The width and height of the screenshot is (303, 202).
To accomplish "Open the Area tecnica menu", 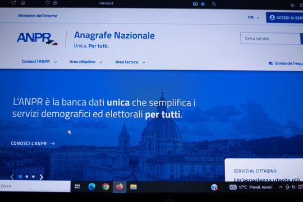I will click(x=127, y=62).
